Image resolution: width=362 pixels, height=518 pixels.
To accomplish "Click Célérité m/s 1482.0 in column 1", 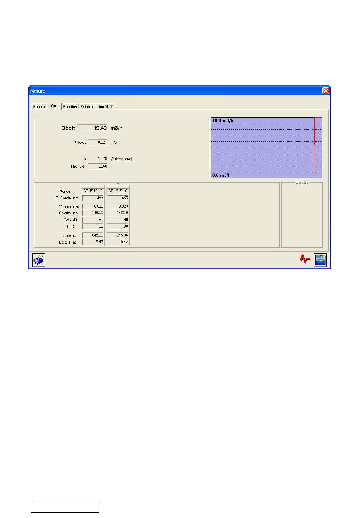I will 93,213.
